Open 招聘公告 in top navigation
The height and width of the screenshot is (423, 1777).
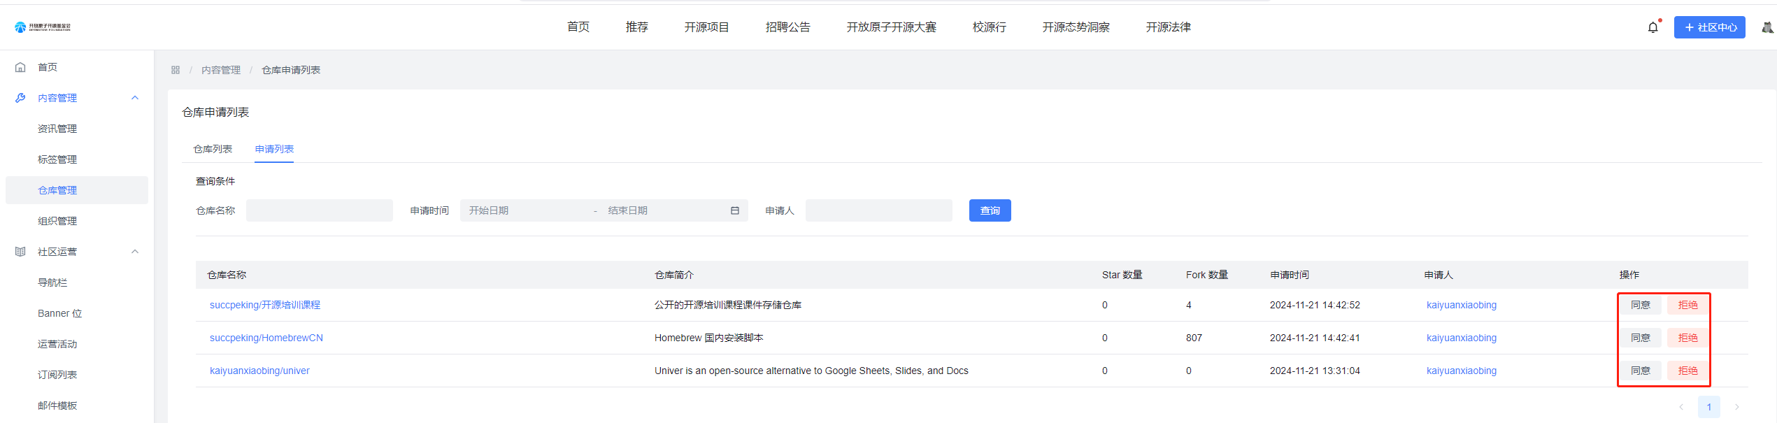788,27
